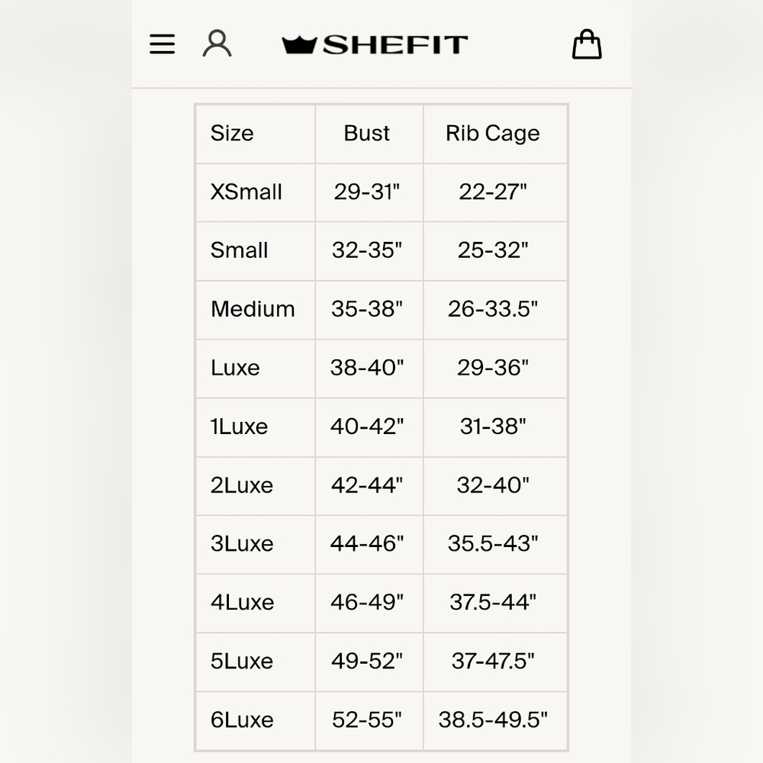Click the 52-55" bust measurement cell
The height and width of the screenshot is (763, 763).
tap(367, 720)
